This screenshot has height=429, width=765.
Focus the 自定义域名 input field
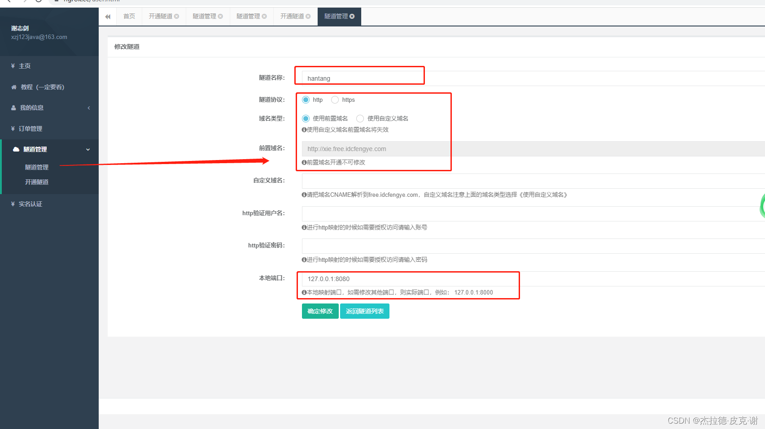(533, 181)
